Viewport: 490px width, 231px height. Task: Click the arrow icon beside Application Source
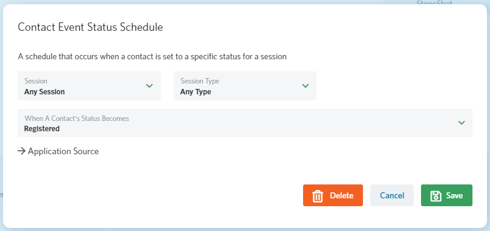coord(21,151)
